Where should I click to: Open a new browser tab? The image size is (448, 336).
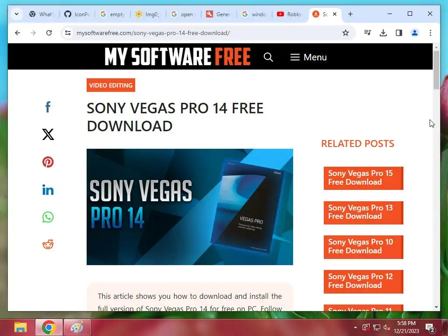pos(350,14)
